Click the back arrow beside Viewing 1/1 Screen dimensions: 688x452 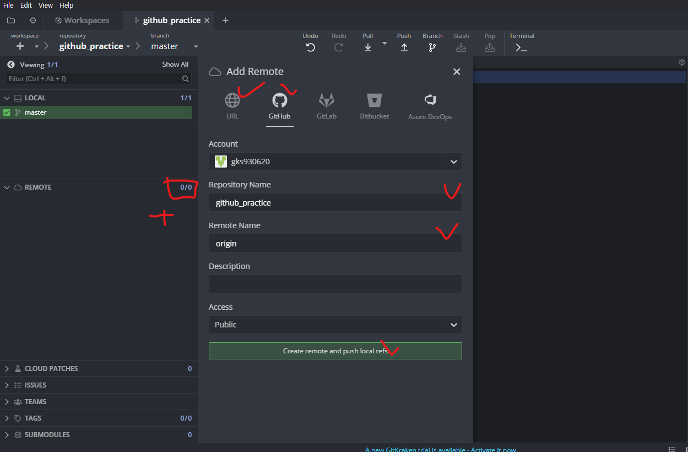pyautogui.click(x=11, y=64)
